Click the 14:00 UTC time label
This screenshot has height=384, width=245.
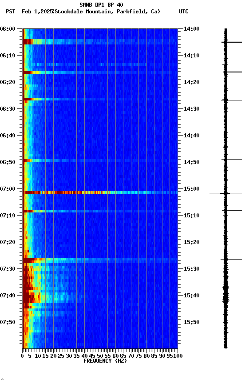192,29
